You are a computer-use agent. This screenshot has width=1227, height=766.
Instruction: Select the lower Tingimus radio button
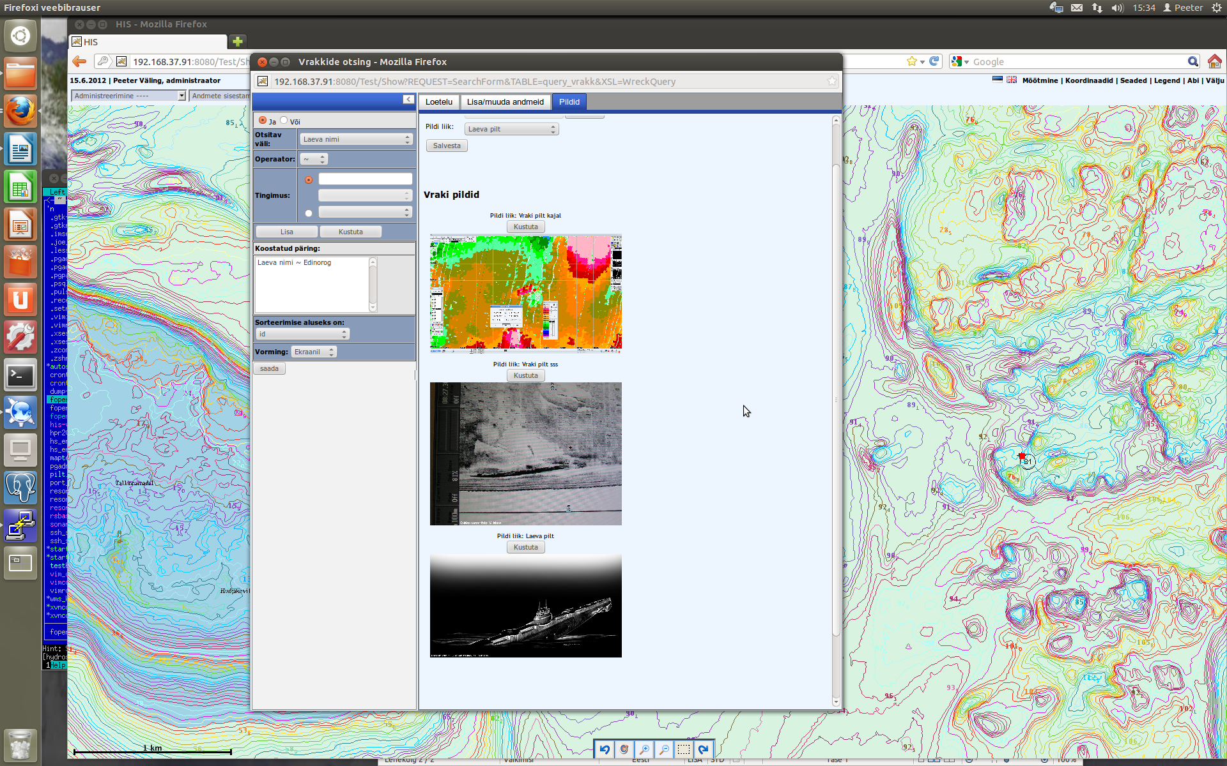coord(309,213)
